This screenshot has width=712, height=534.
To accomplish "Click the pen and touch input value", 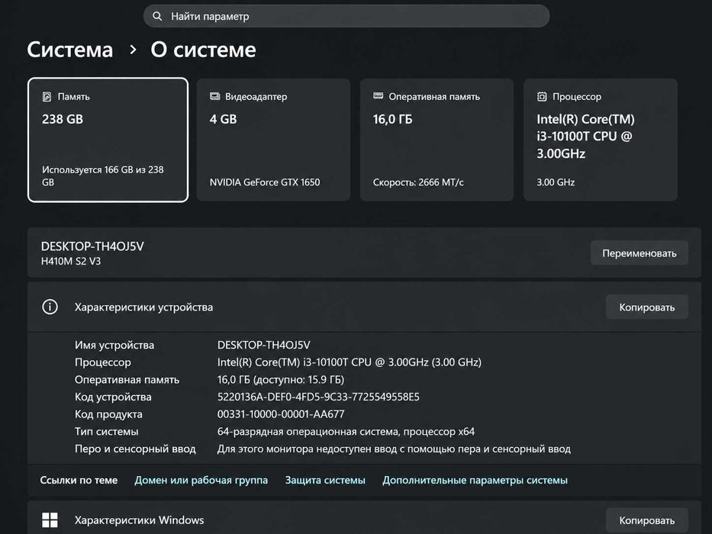I will pyautogui.click(x=394, y=449).
